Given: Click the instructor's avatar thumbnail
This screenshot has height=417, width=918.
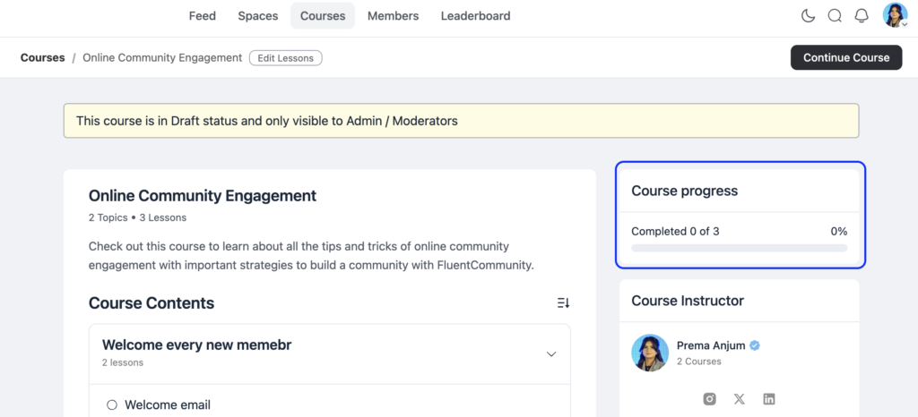Looking at the screenshot, I should (x=650, y=353).
